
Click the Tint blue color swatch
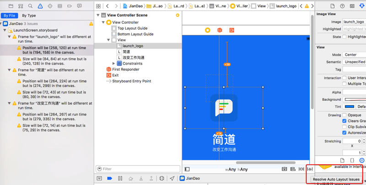click(x=350, y=107)
